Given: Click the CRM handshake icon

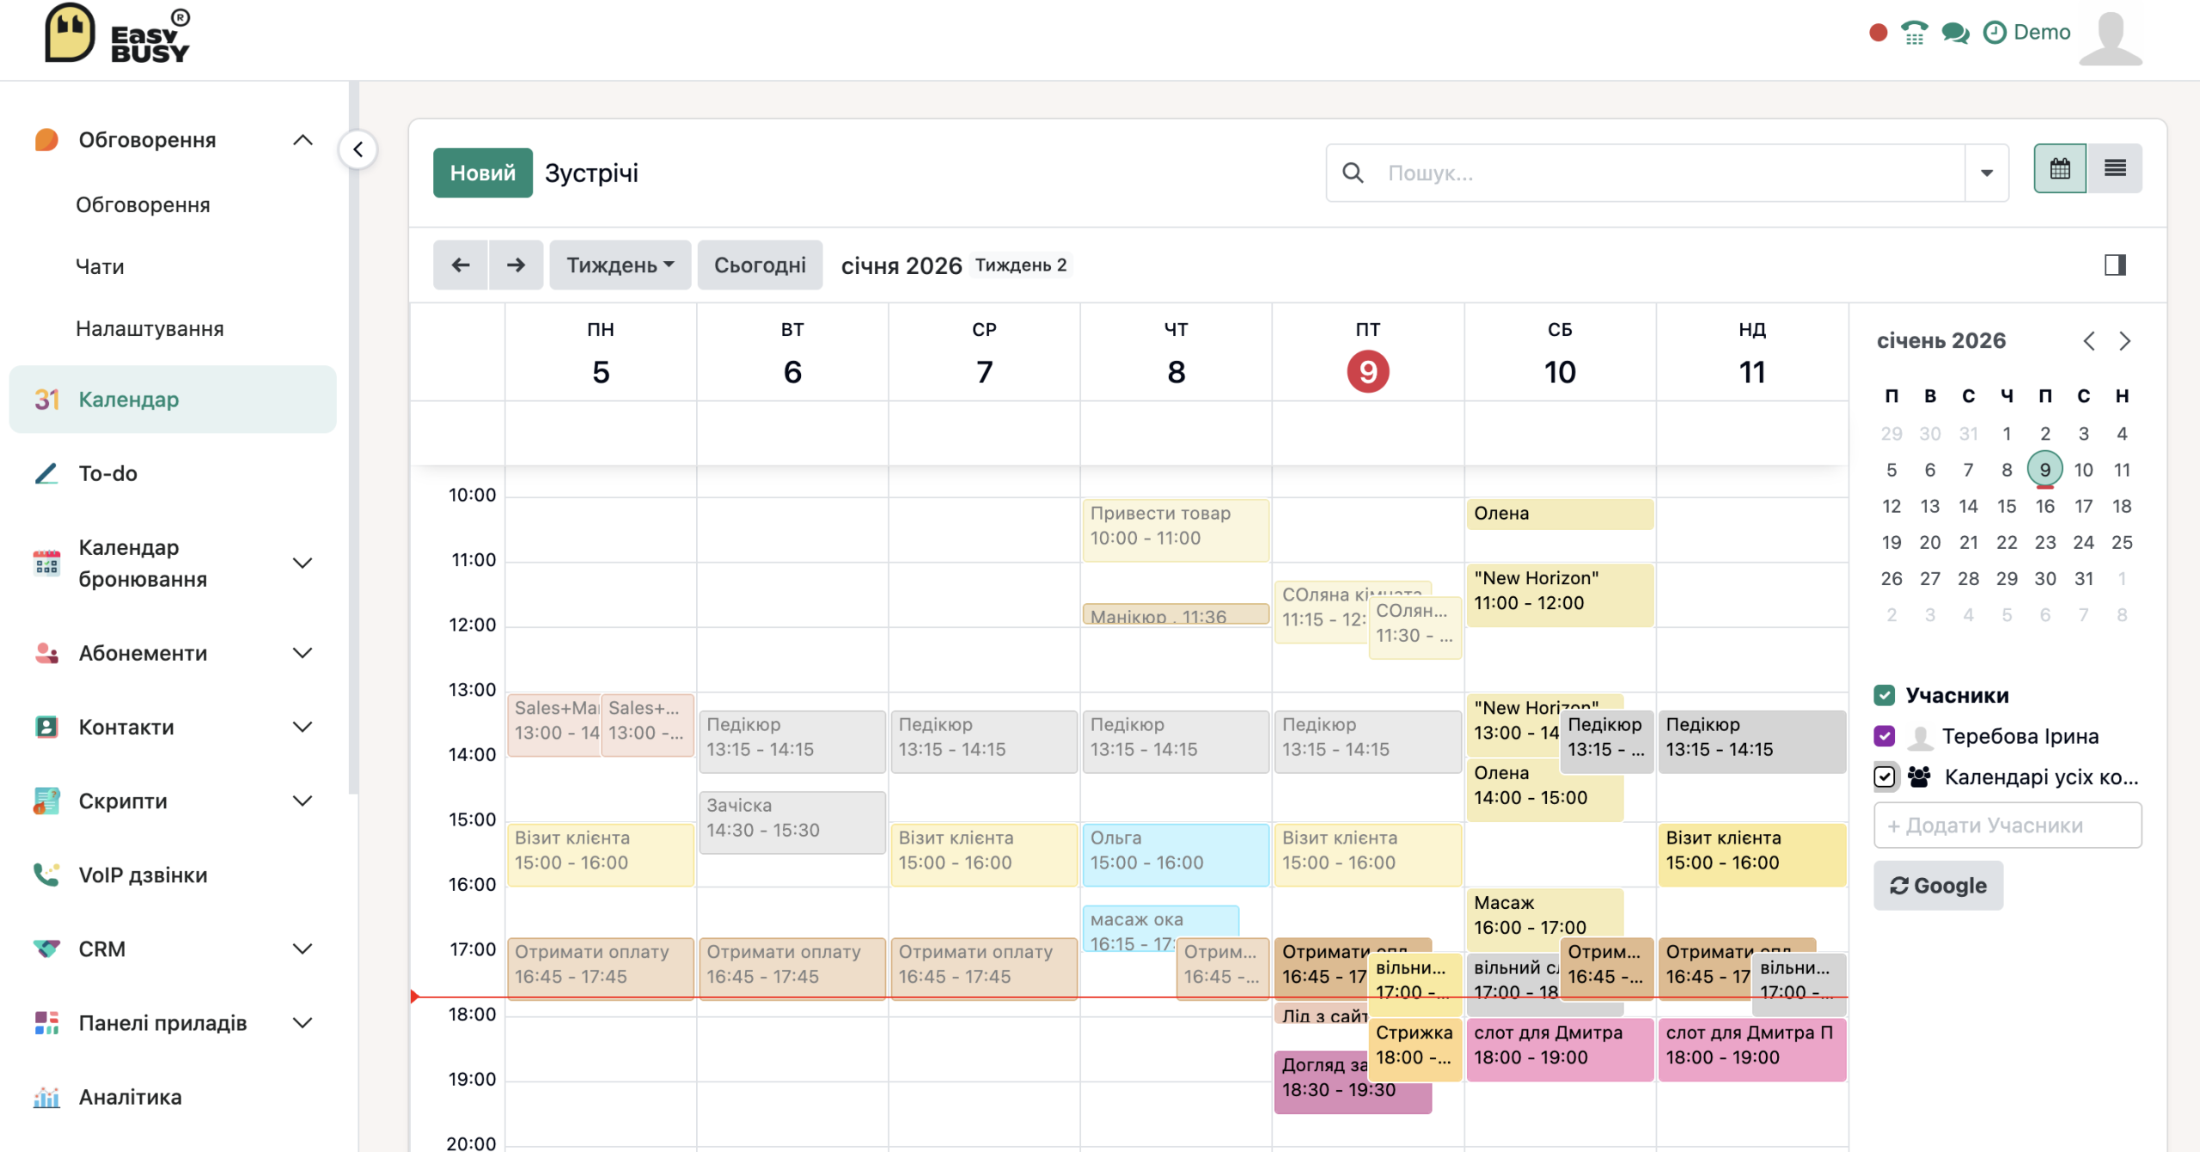Looking at the screenshot, I should coord(46,949).
